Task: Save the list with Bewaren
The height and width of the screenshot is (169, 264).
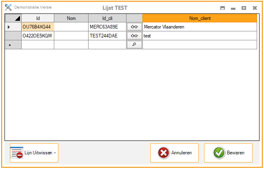Action: tap(228, 153)
